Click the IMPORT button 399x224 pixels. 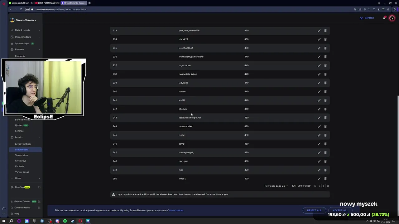(367, 18)
